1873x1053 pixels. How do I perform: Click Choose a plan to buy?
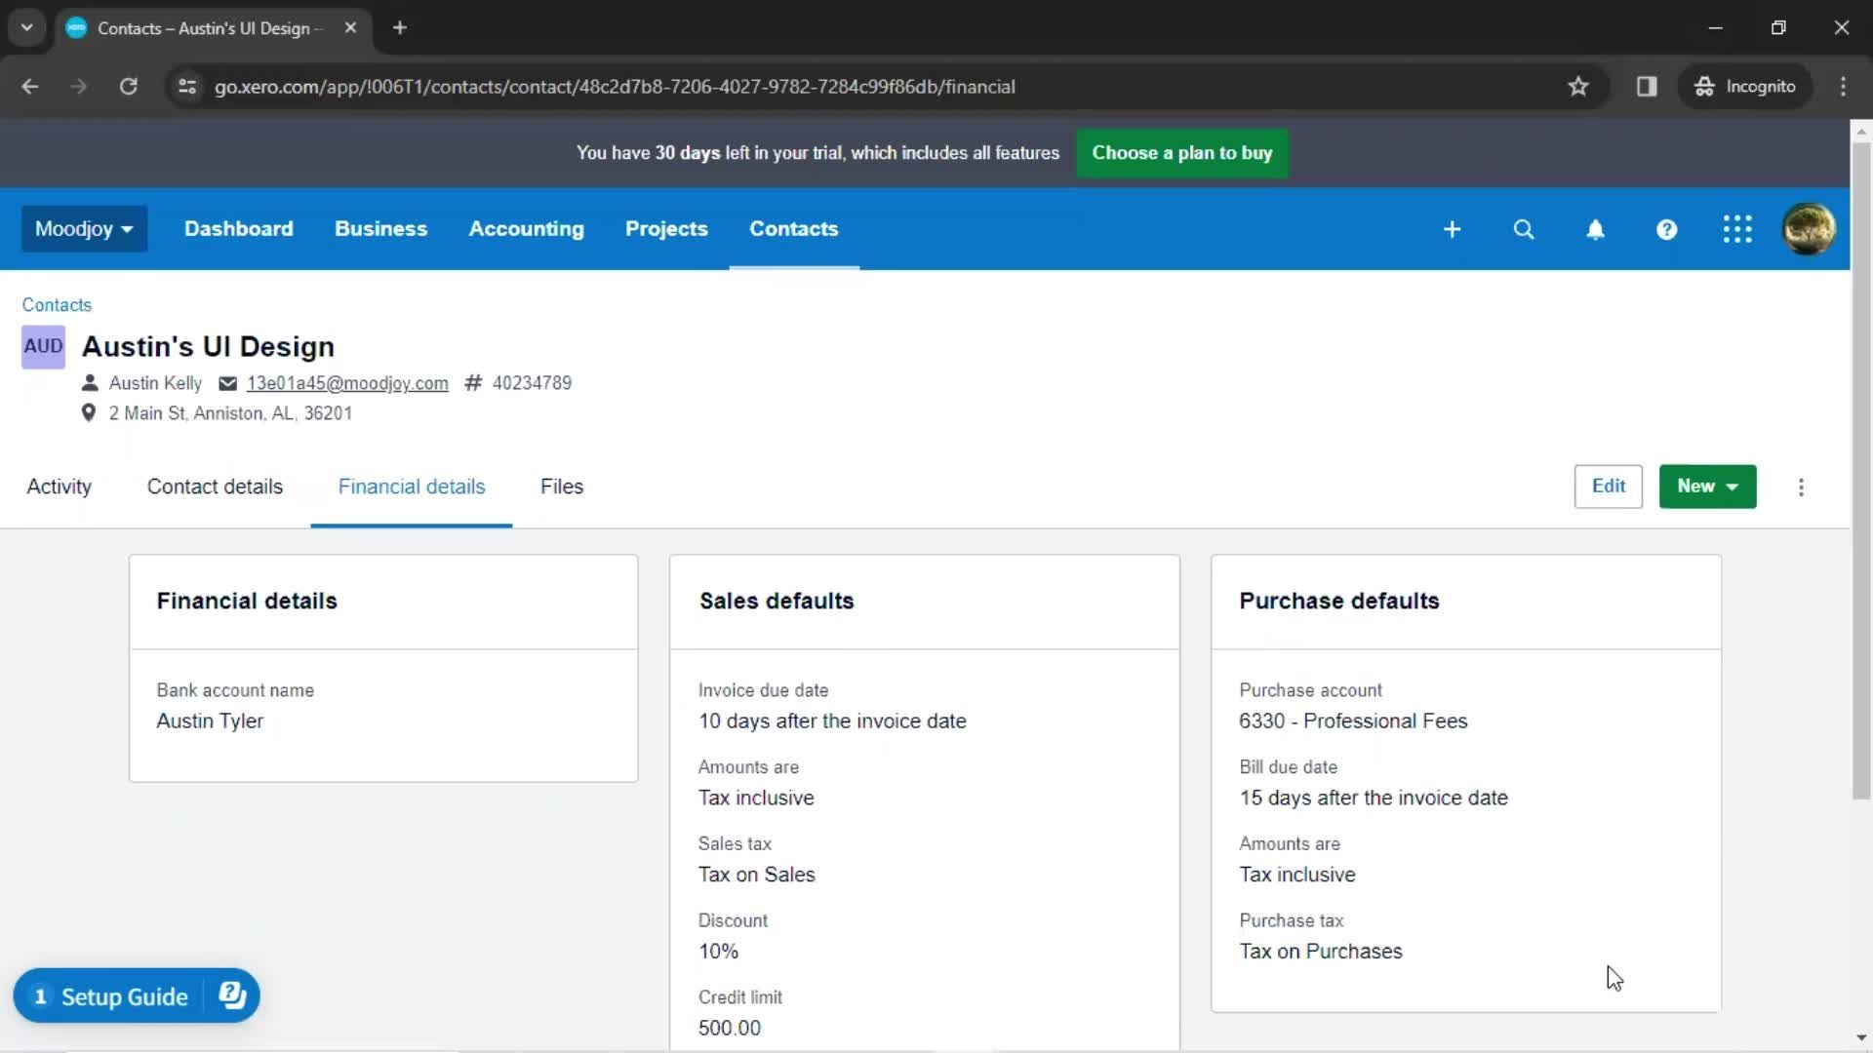[1181, 153]
